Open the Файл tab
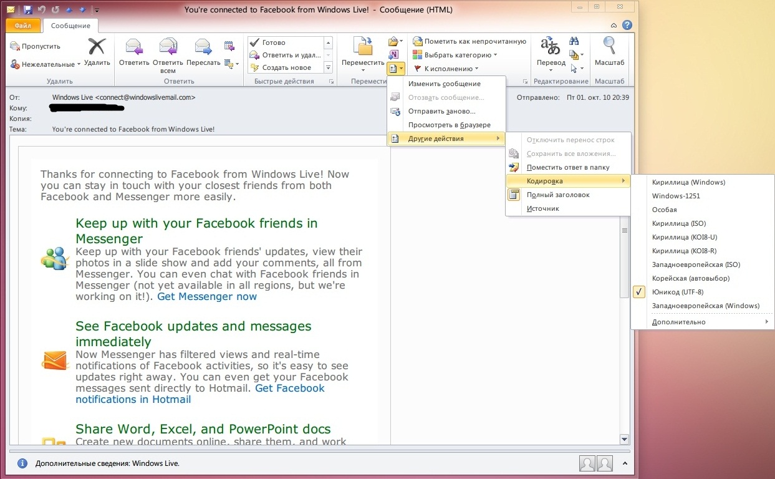 tap(23, 26)
